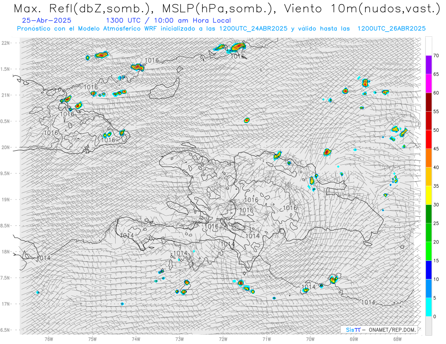Click the '68W' longitude label
Image resolution: width=446 pixels, height=344 pixels.
click(x=397, y=338)
